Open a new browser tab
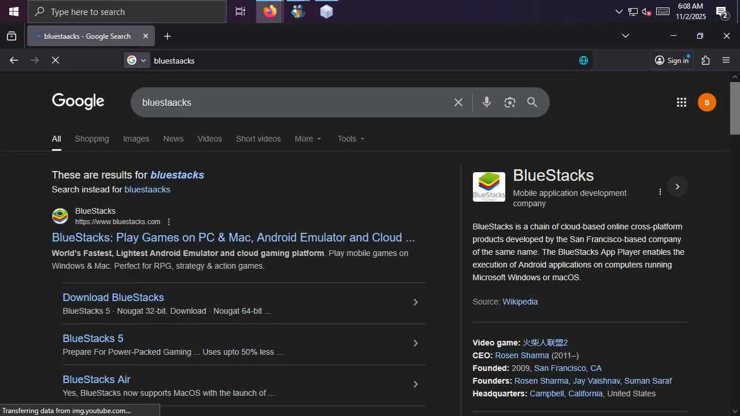This screenshot has height=416, width=740. pyautogui.click(x=168, y=36)
